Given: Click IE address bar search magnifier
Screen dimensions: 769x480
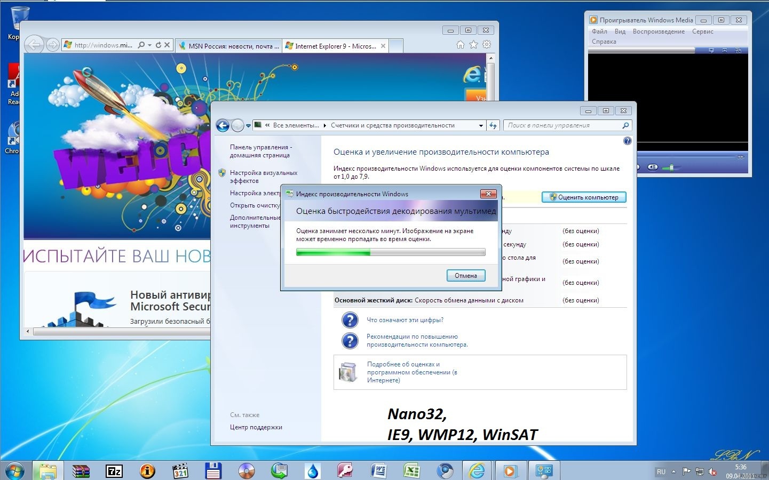Looking at the screenshot, I should point(141,45).
